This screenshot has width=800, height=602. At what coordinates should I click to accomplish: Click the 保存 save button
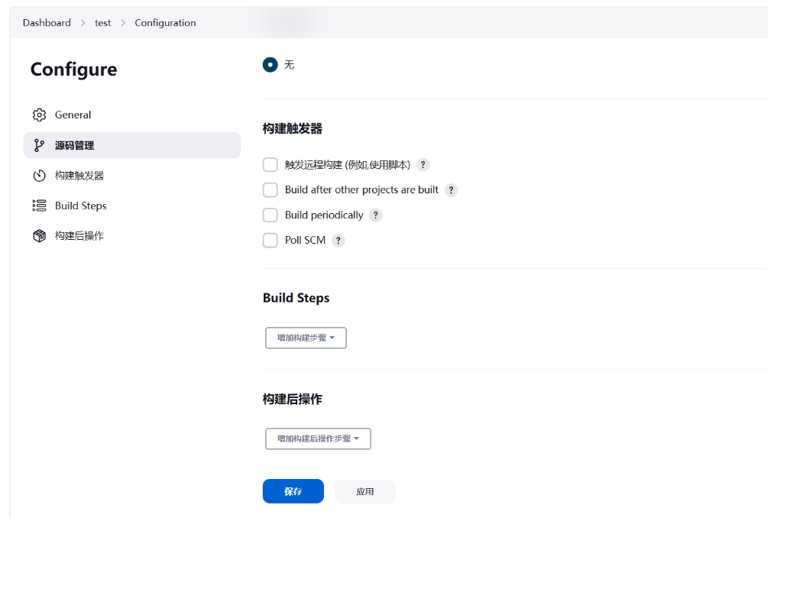293,491
